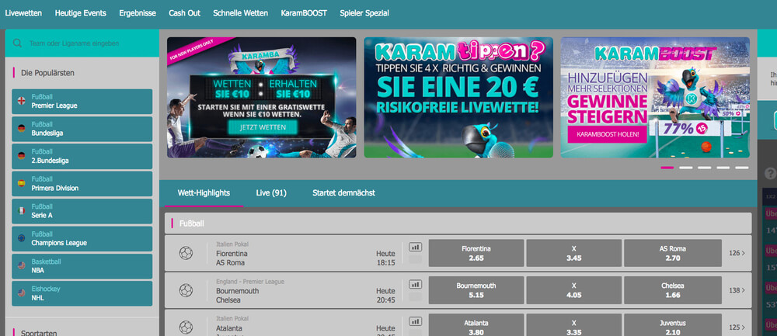Select Fußball Champions League in sidebar
This screenshot has height=336, width=777.
pos(82,238)
